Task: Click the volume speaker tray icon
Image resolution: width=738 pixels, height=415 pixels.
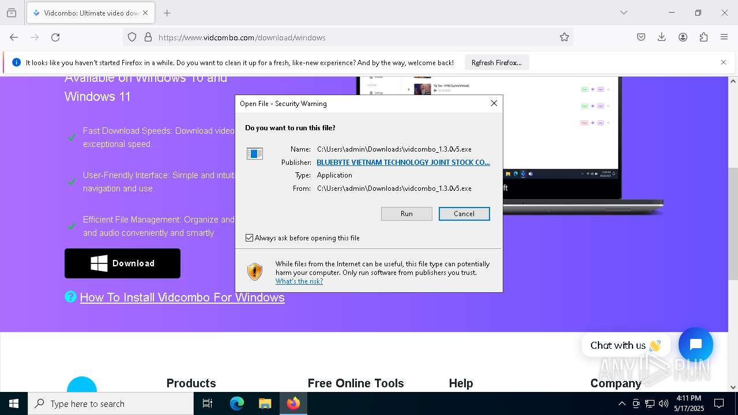Action: click(x=664, y=403)
